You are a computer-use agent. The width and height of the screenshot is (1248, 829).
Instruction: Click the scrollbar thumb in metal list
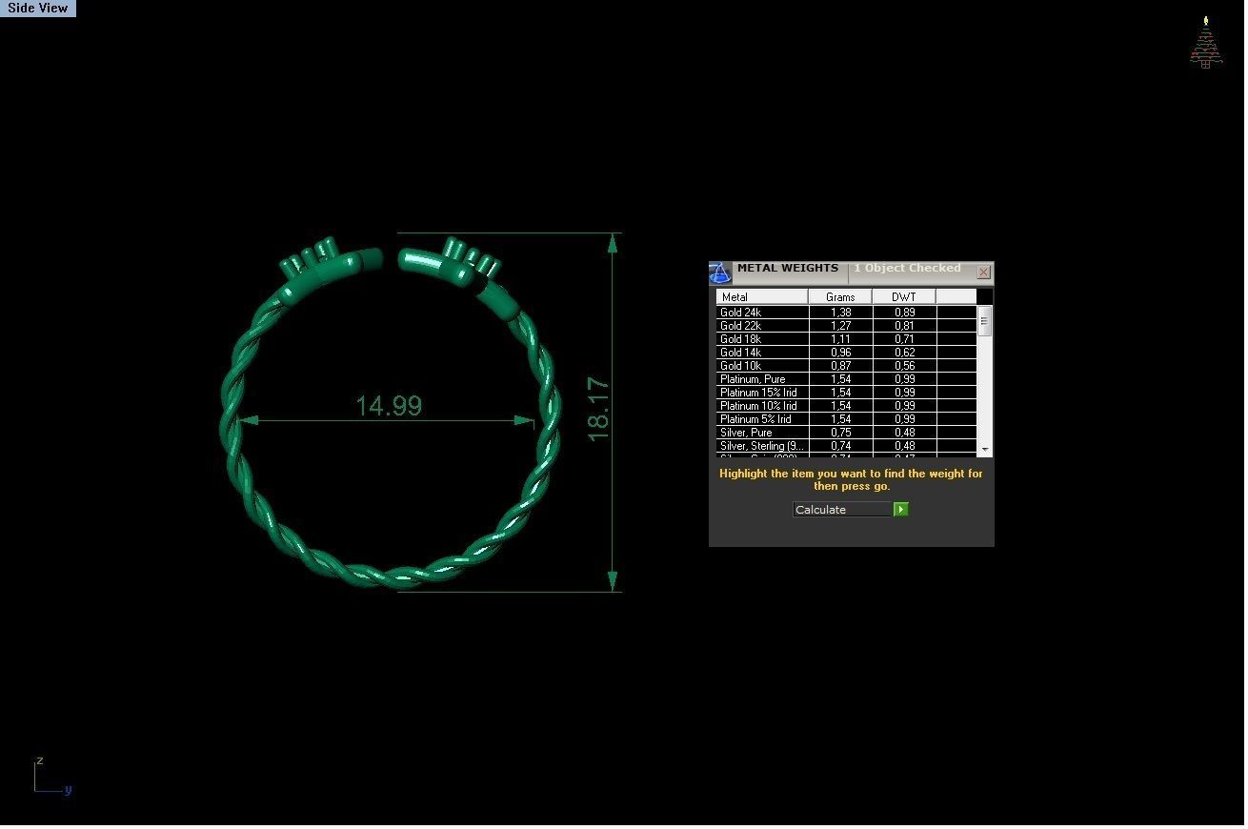click(985, 321)
